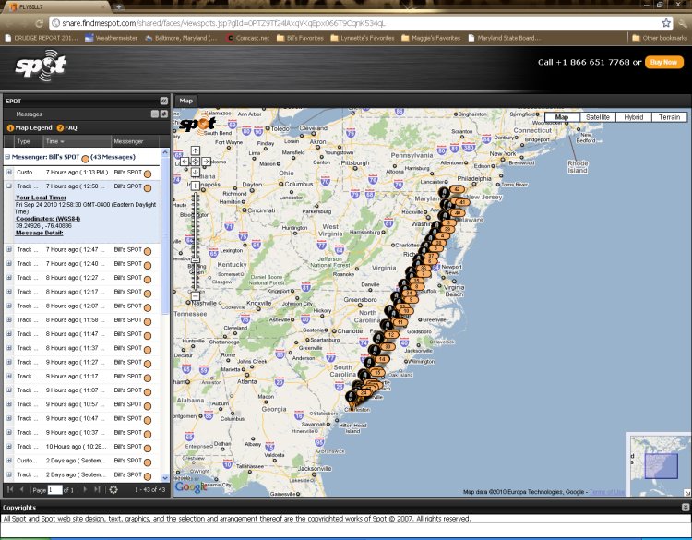Switch map view to Terrain
The image size is (692, 540).
[669, 117]
